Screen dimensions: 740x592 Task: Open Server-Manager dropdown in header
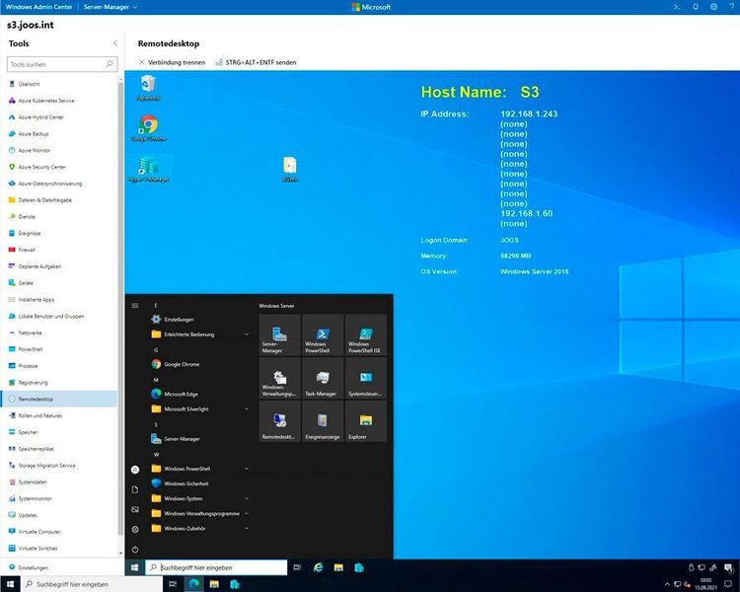click(111, 7)
